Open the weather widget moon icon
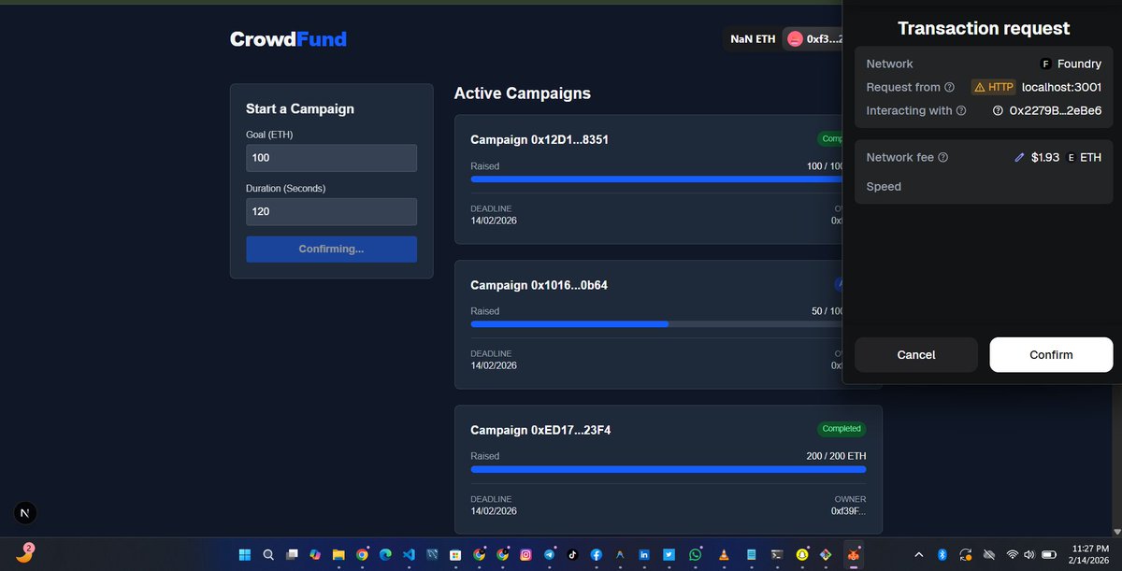The height and width of the screenshot is (571, 1122). pyautogui.click(x=24, y=553)
